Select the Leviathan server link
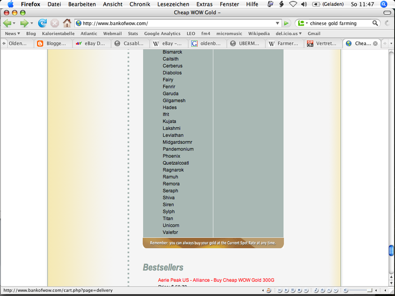Image resolution: width=395 pixels, height=296 pixels. click(173, 135)
